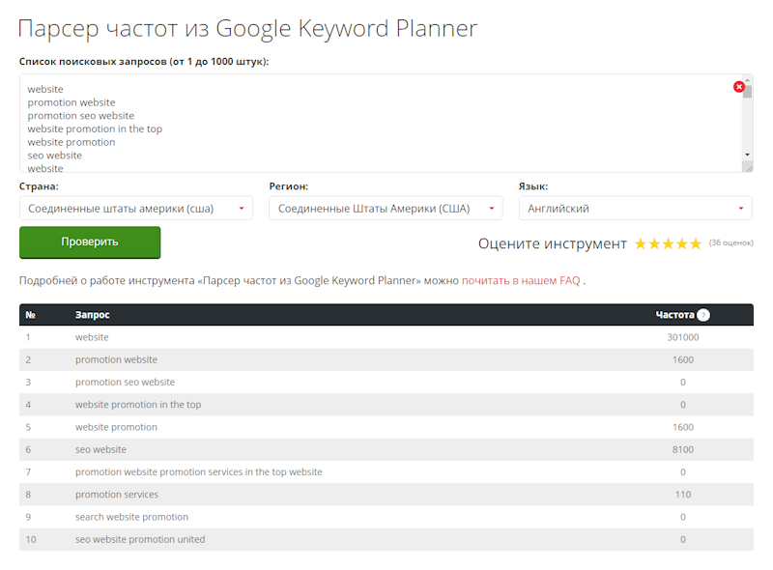Click 'website promotion in the top' textarea line
773x570 pixels.
point(95,129)
